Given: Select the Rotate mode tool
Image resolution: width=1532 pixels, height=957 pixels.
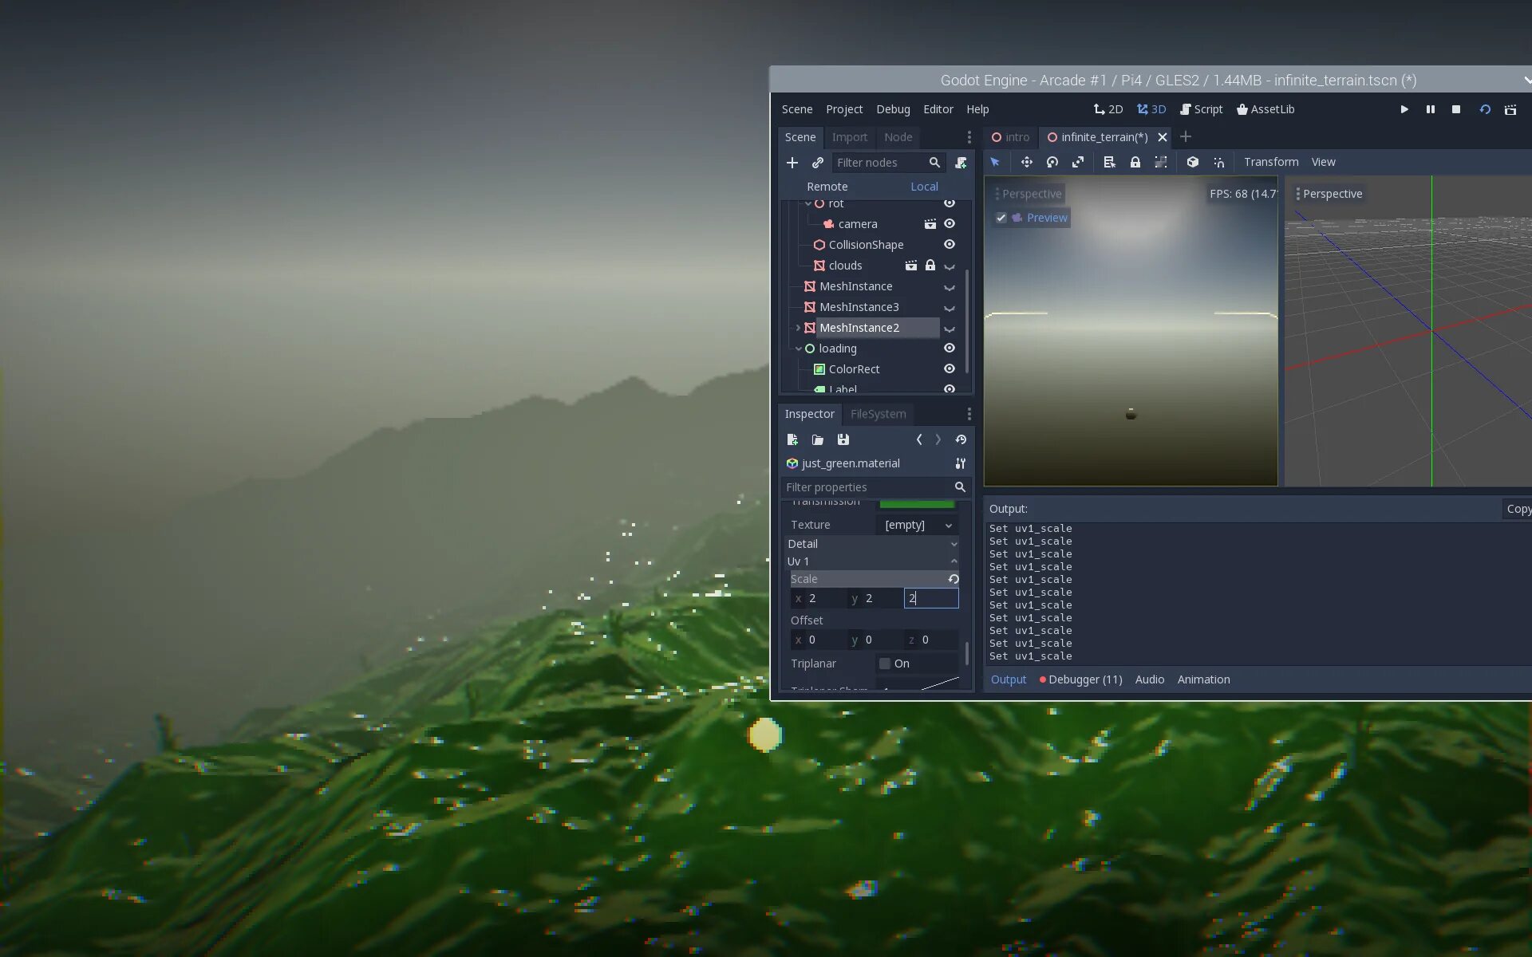Looking at the screenshot, I should pyautogui.click(x=1052, y=162).
